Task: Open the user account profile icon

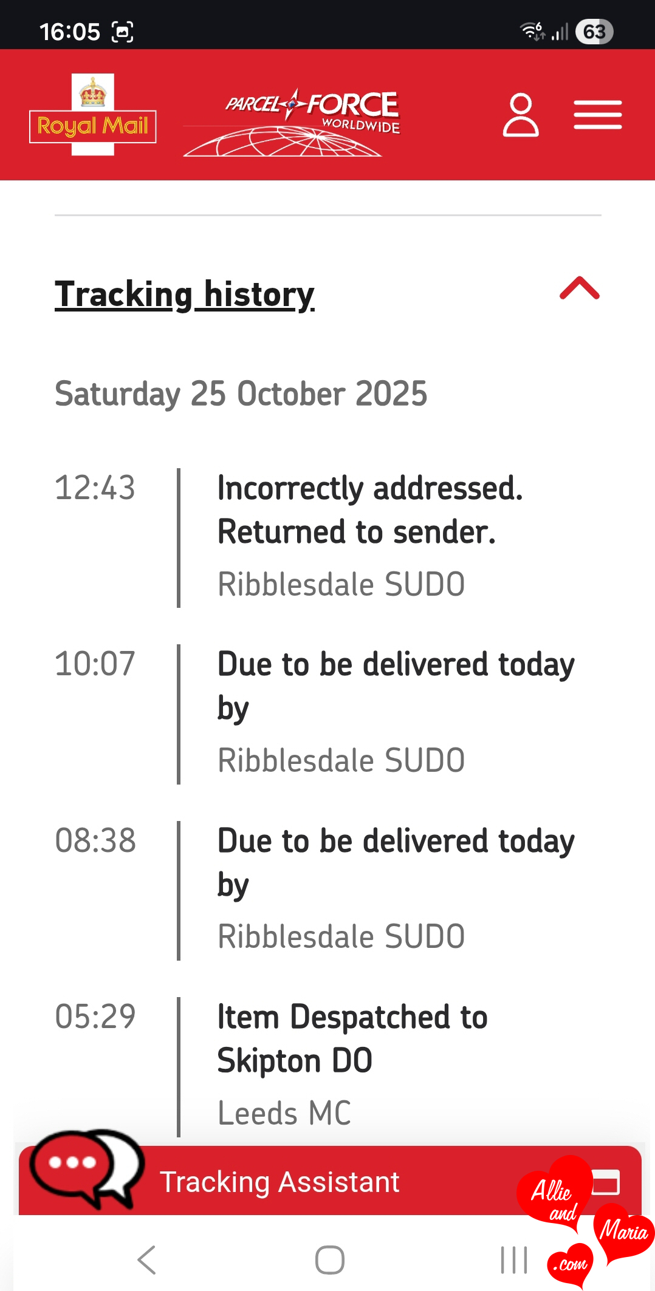Action: pyautogui.click(x=521, y=115)
